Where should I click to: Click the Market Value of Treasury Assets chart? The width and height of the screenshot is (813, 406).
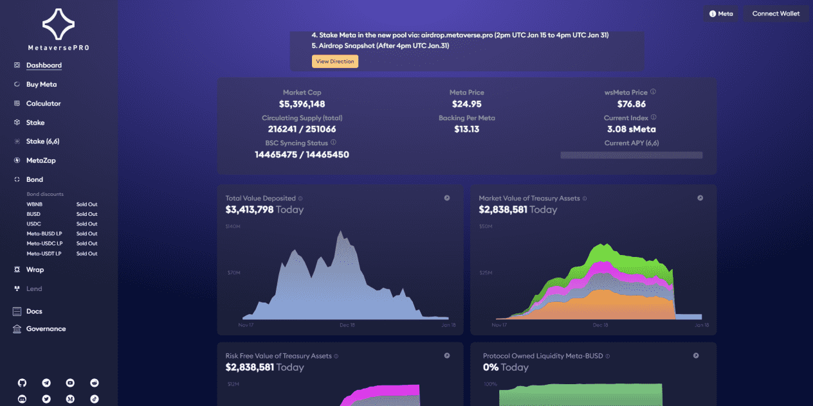[x=598, y=283]
